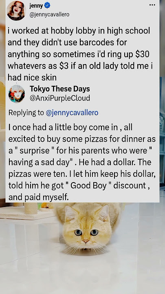Open the @AnxiPurpleCloud handle
Image resolution: width=165 pixels, height=294 pixels.
click(x=60, y=98)
